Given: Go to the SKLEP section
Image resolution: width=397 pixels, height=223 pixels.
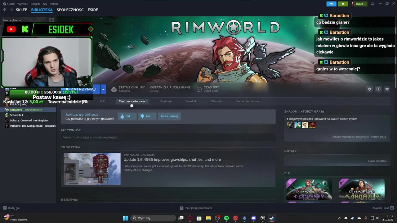Looking at the screenshot, I should tap(21, 10).
